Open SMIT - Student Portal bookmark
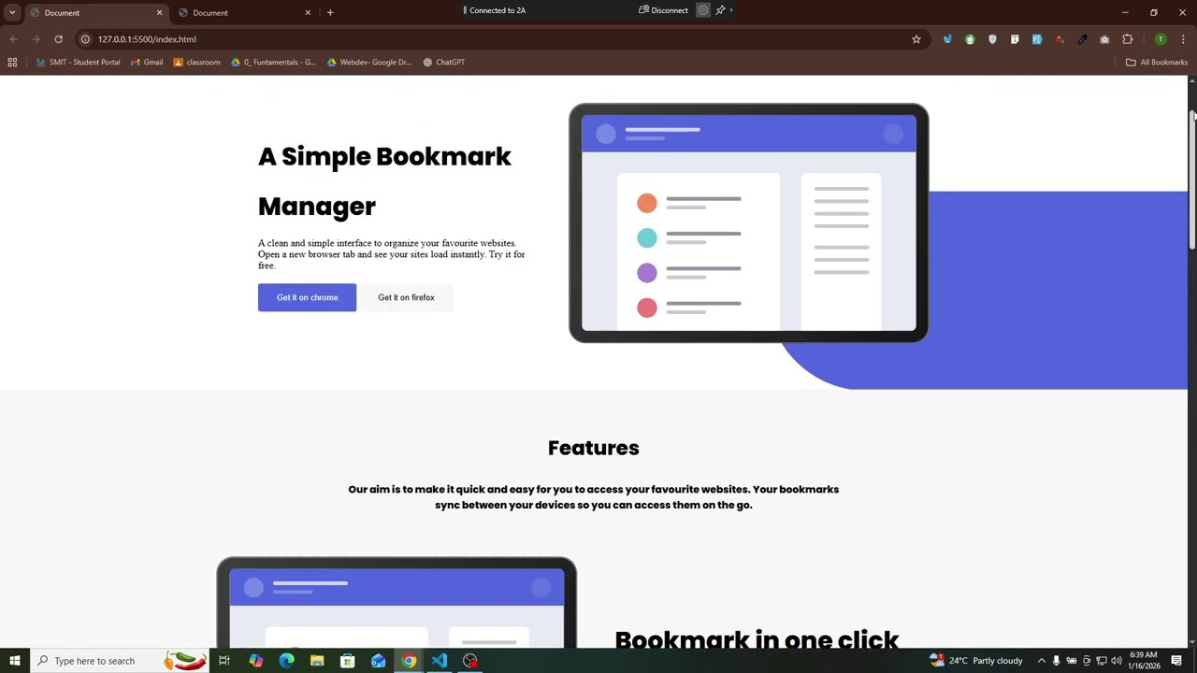 [x=79, y=63]
